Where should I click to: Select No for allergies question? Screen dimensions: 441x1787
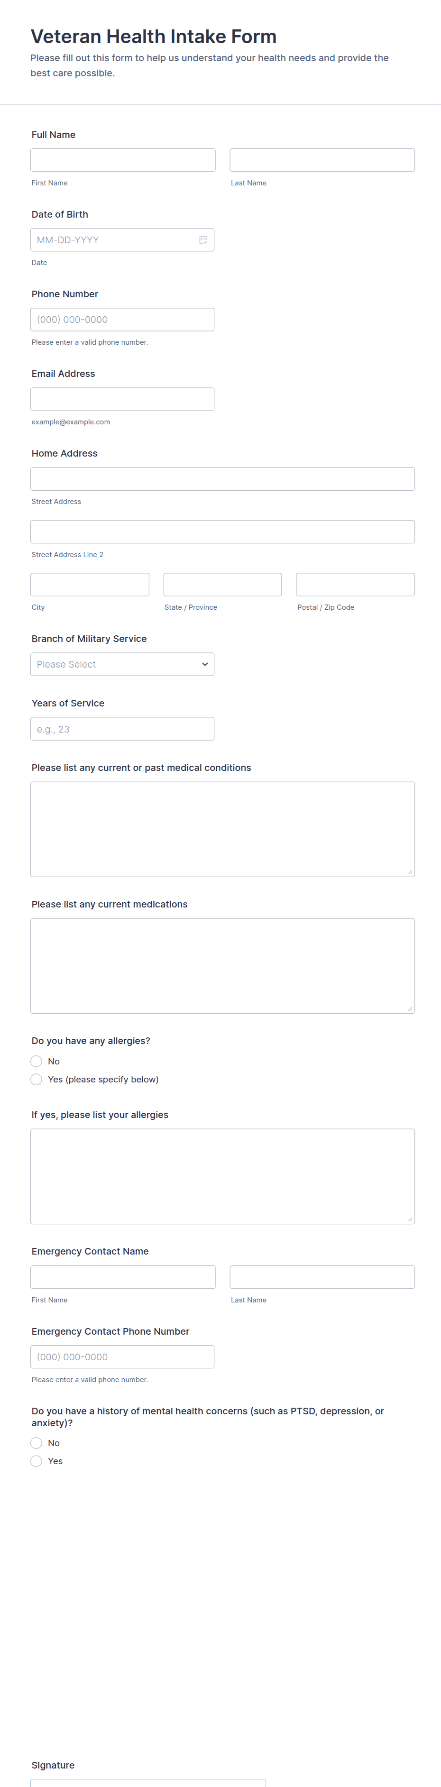[37, 1062]
